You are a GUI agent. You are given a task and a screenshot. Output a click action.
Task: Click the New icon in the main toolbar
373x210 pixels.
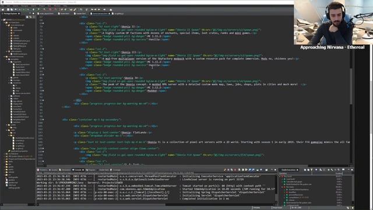click(x=3, y=9)
